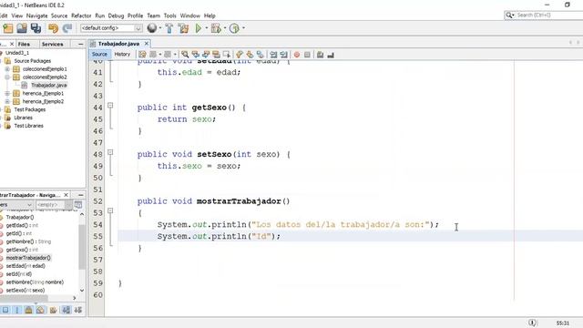Select the Trabajador.java editor tab
The image size is (583, 328).
[x=118, y=44]
